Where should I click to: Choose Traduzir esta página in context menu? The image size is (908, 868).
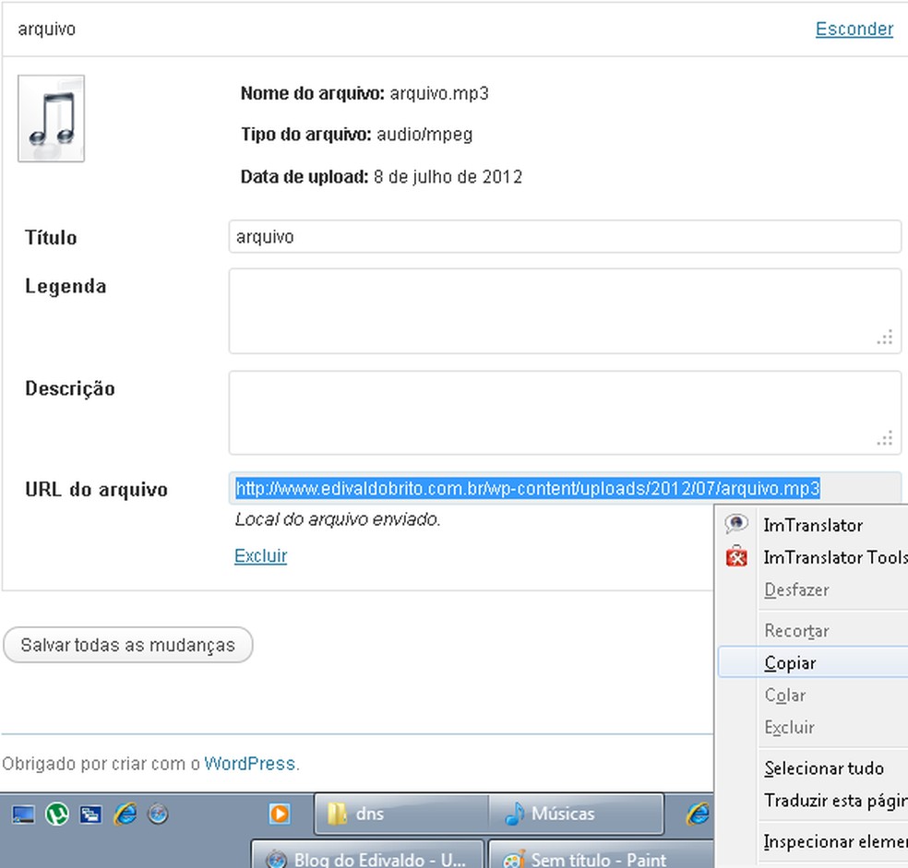point(813,801)
